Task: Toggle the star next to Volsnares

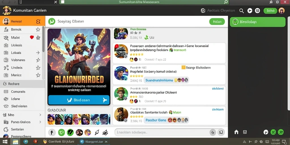Action: point(38,60)
